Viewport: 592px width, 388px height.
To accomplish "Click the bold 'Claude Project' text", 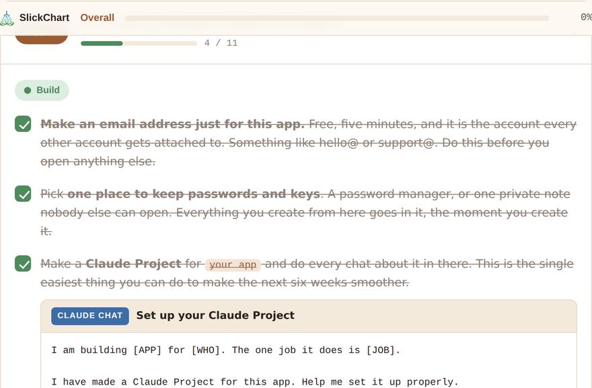I will (x=134, y=264).
